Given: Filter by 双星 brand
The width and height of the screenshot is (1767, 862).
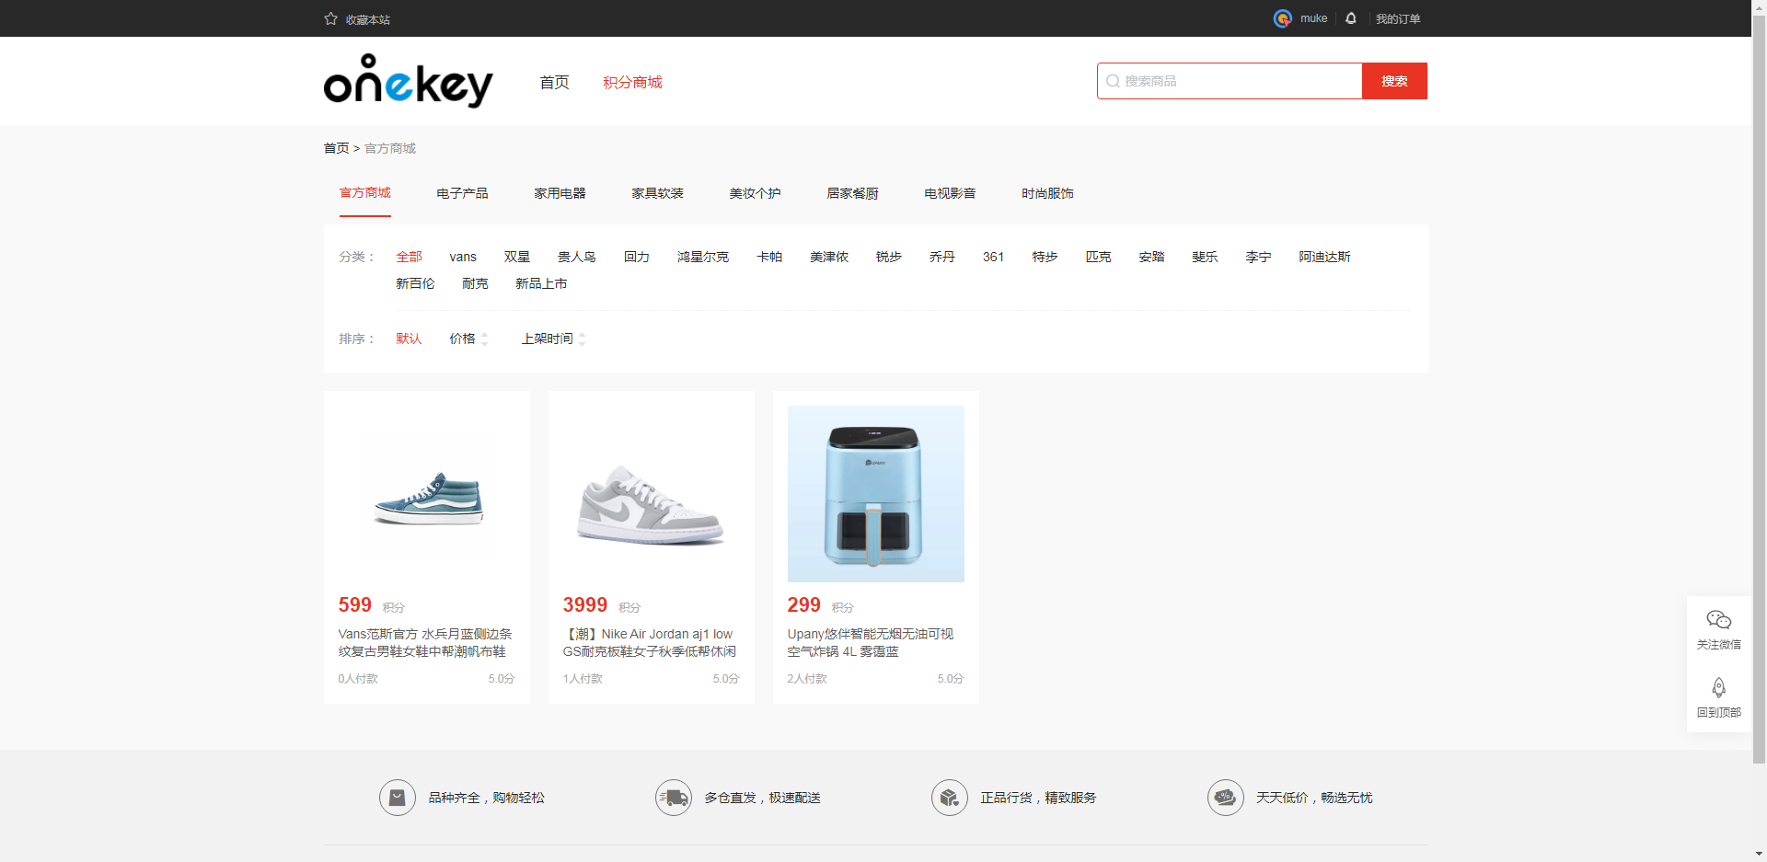Looking at the screenshot, I should (x=516, y=257).
